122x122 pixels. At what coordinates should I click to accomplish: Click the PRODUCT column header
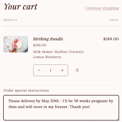10,20
